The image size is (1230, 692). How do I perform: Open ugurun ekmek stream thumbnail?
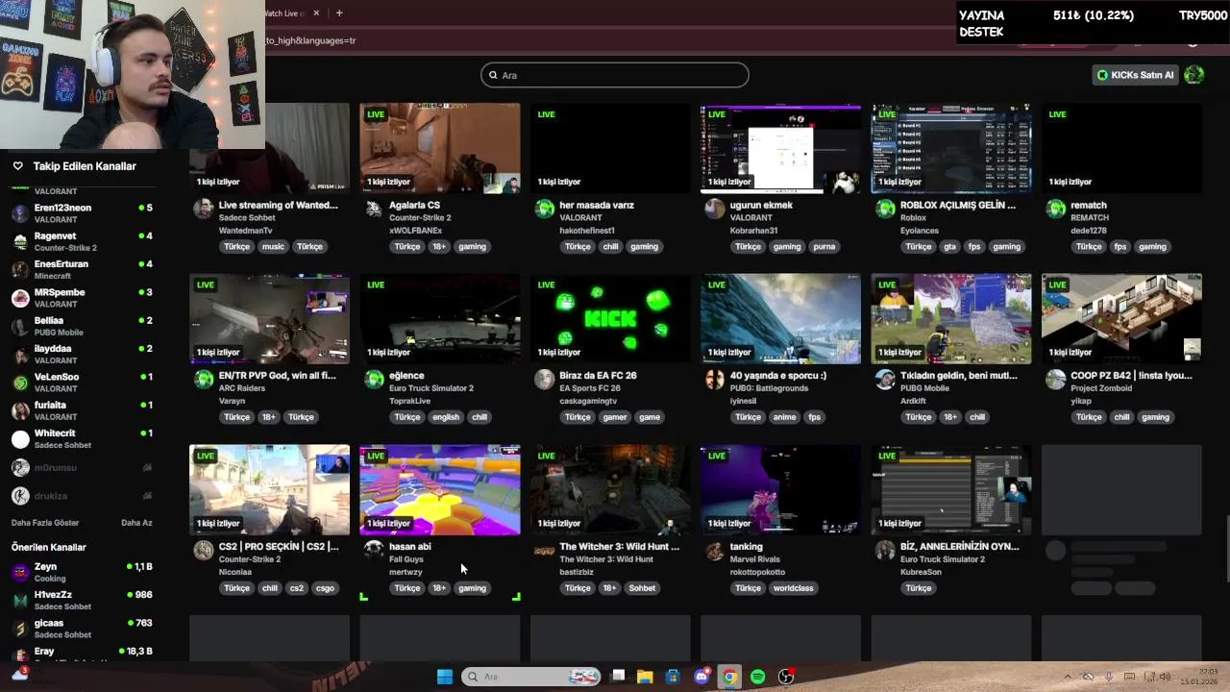(780, 148)
